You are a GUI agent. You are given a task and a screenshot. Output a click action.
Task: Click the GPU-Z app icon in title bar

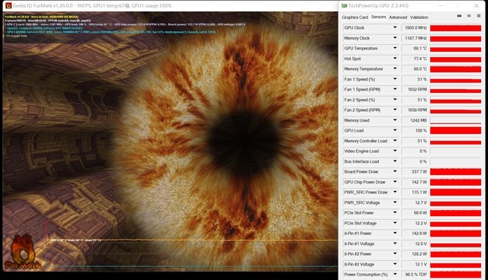click(344, 5)
